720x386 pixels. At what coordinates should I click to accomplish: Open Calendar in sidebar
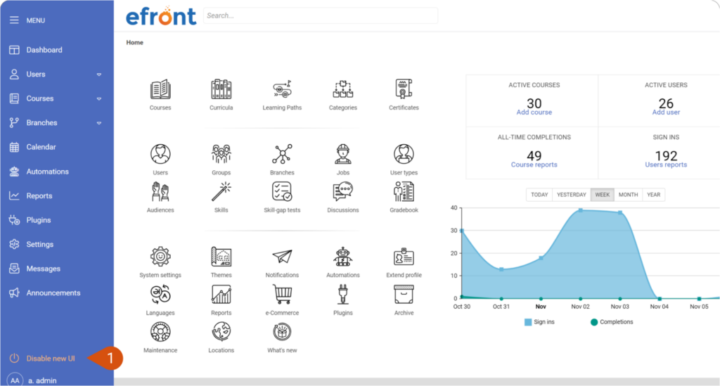click(41, 148)
